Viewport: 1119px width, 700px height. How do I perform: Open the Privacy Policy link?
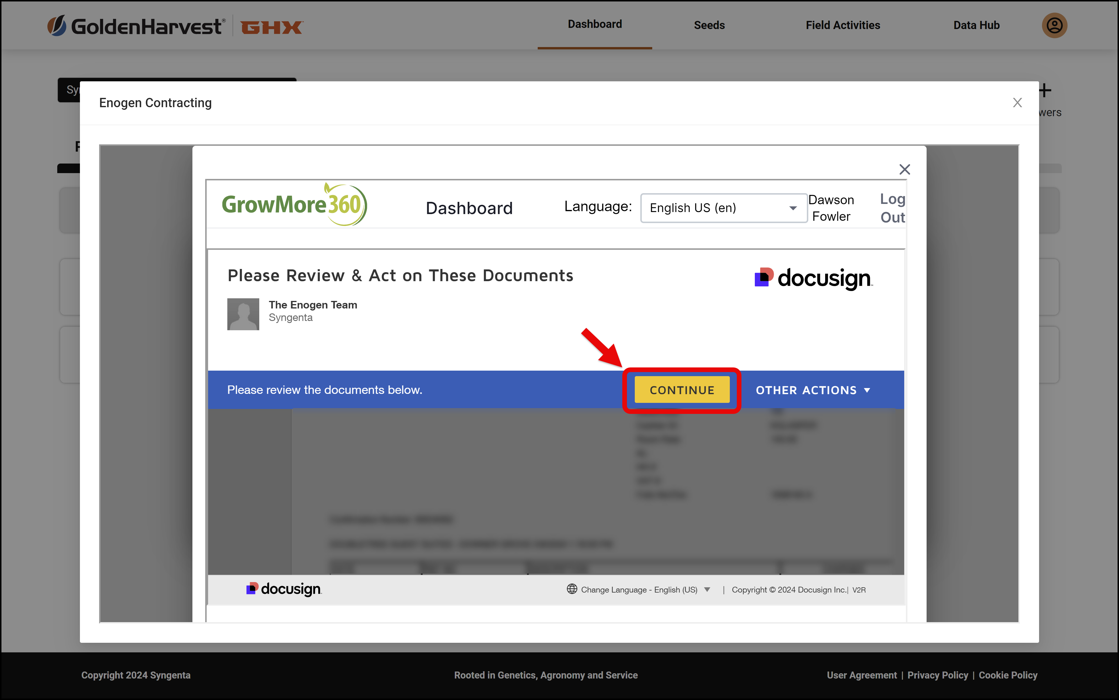click(937, 675)
